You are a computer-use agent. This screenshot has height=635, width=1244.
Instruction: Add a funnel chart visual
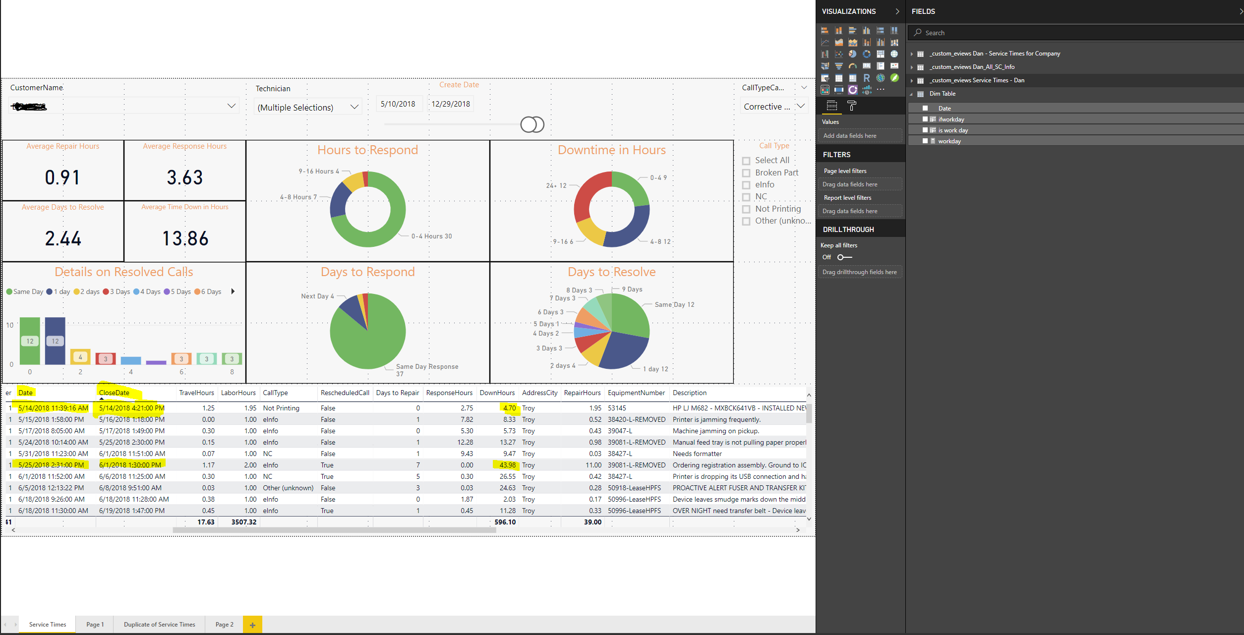(839, 66)
